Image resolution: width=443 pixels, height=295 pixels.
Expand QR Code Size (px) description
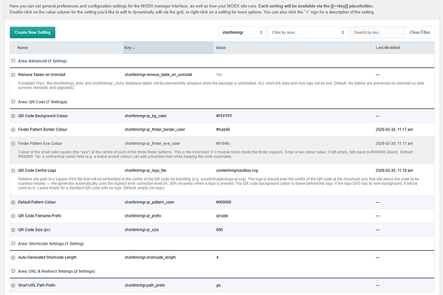[x=13, y=230]
